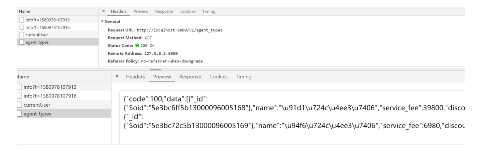501x157 pixels.
Task: Switch to Cookies tab in lower pane
Action: click(218, 77)
